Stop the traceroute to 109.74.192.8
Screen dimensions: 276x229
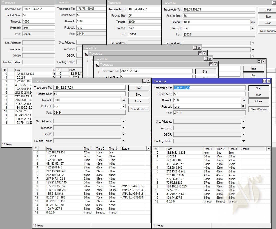click(x=258, y=95)
